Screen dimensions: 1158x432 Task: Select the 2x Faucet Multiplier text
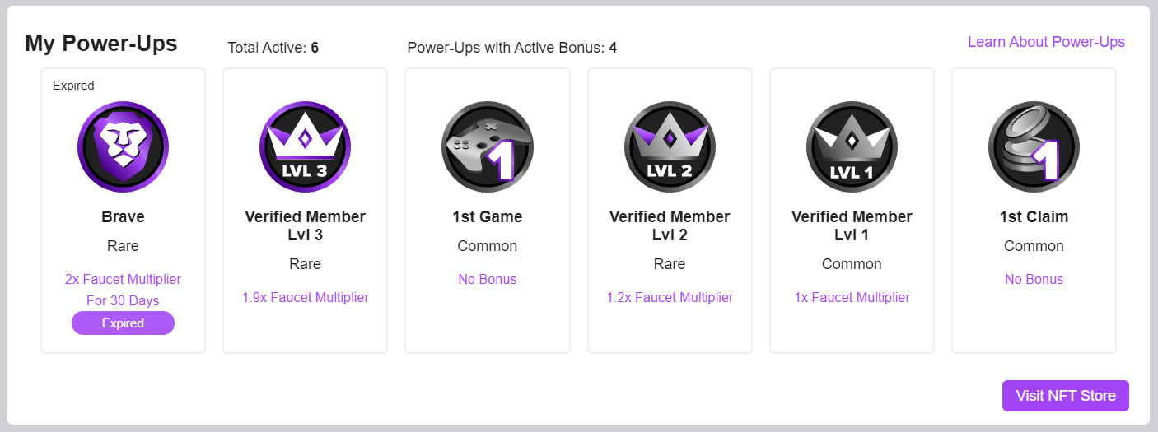click(123, 280)
